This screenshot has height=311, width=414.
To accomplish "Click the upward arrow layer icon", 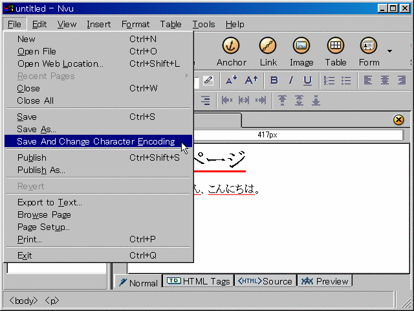I will [x=282, y=100].
